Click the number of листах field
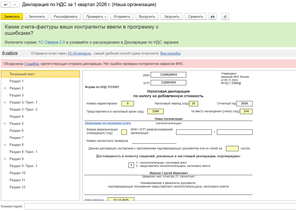296x211 pixels. pos(232,148)
